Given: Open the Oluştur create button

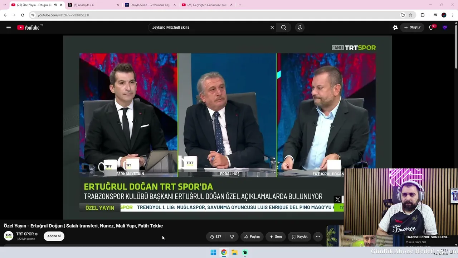Looking at the screenshot, I should tap(412, 28).
